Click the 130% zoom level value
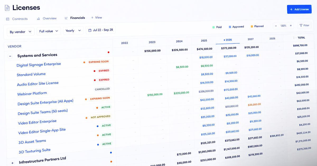This screenshot has width=317, height=166. pyautogui.click(x=283, y=26)
